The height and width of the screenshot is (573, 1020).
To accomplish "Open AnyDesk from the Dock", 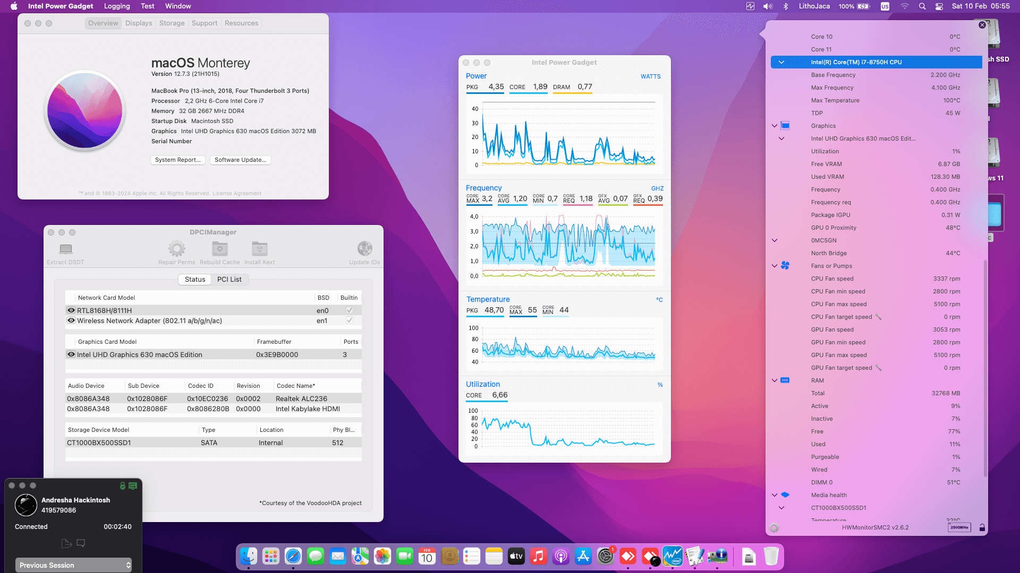I will pyautogui.click(x=628, y=556).
